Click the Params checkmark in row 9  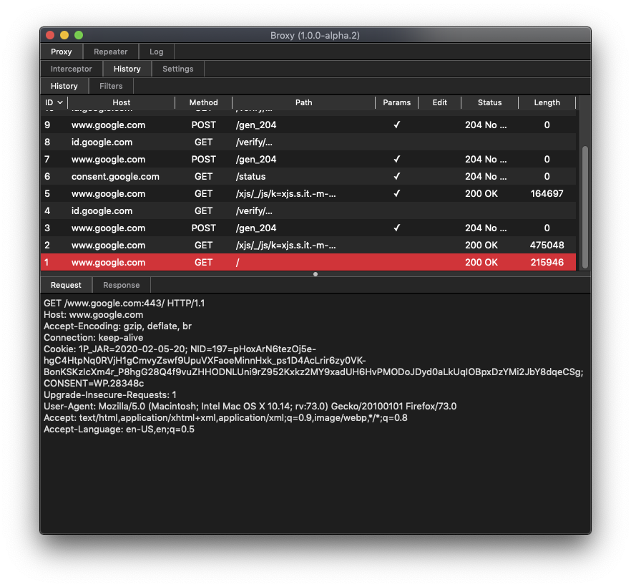pos(397,125)
